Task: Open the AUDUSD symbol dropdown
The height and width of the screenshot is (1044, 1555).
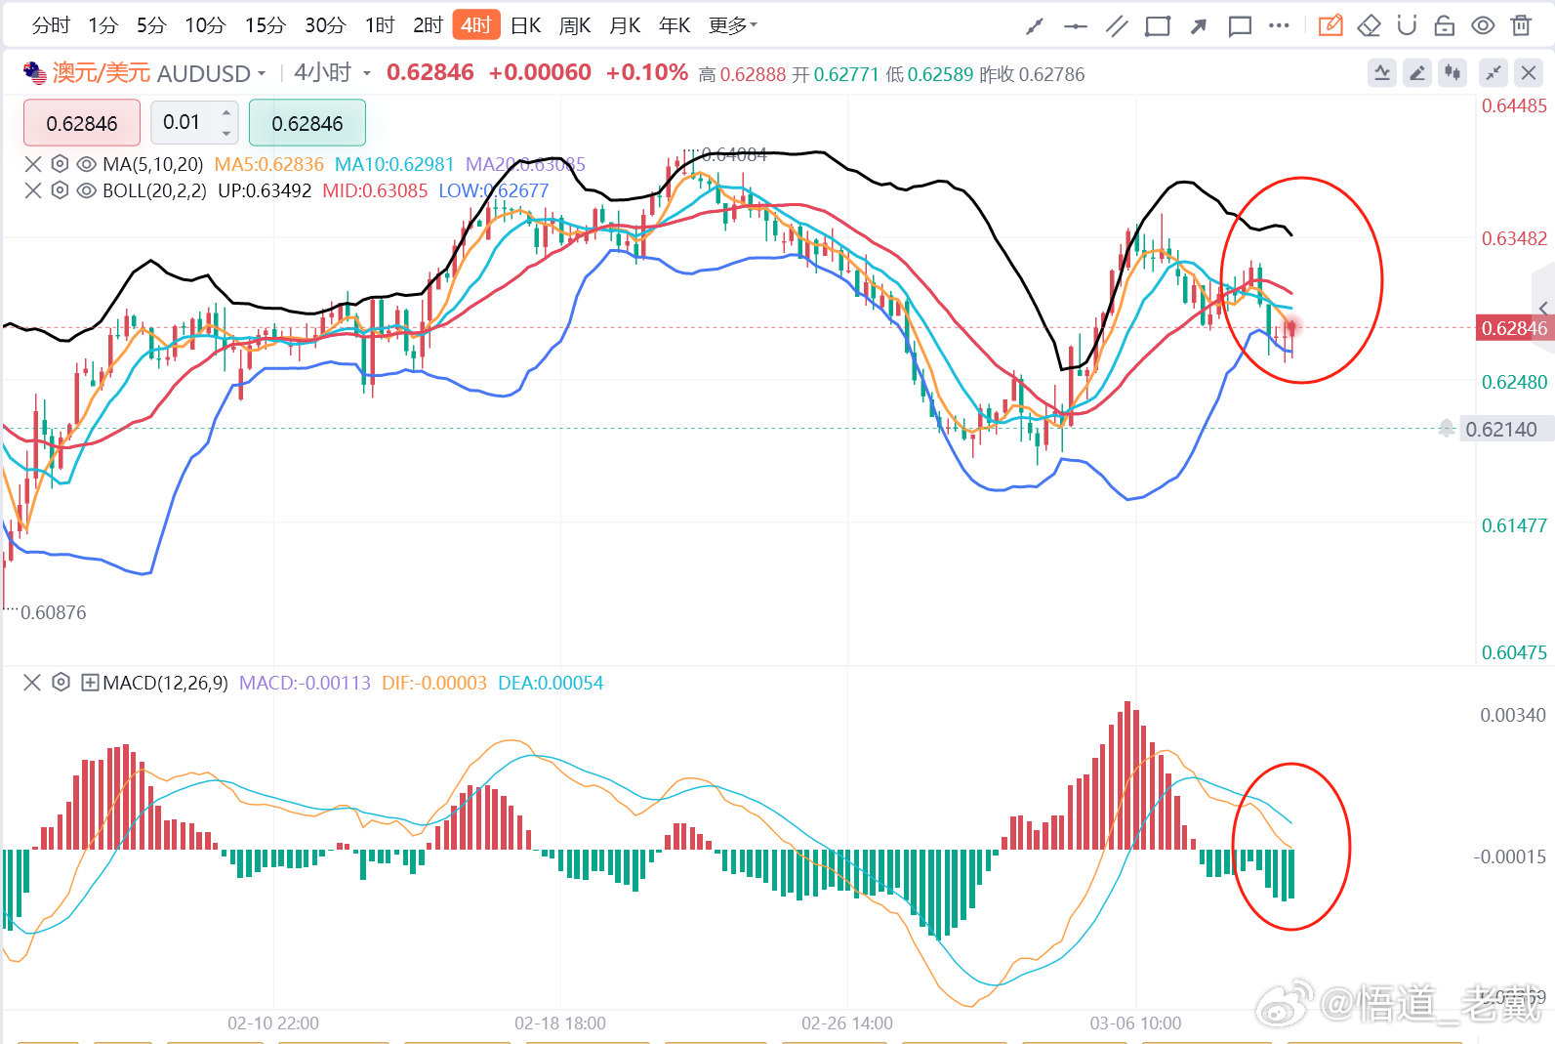Action: (x=212, y=73)
